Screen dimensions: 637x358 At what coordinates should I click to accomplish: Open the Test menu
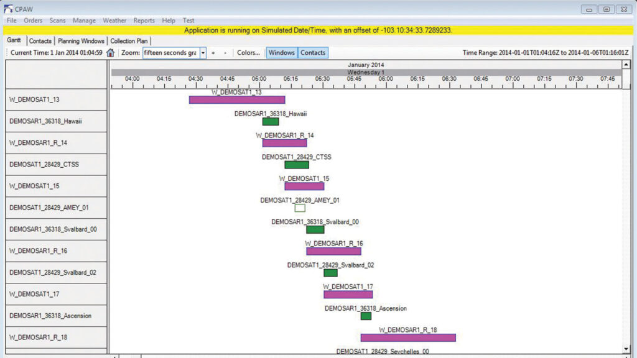(x=188, y=21)
